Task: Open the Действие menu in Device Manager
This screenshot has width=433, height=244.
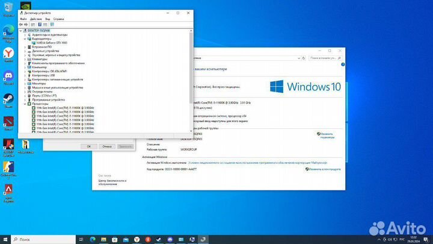Action: 36,19
